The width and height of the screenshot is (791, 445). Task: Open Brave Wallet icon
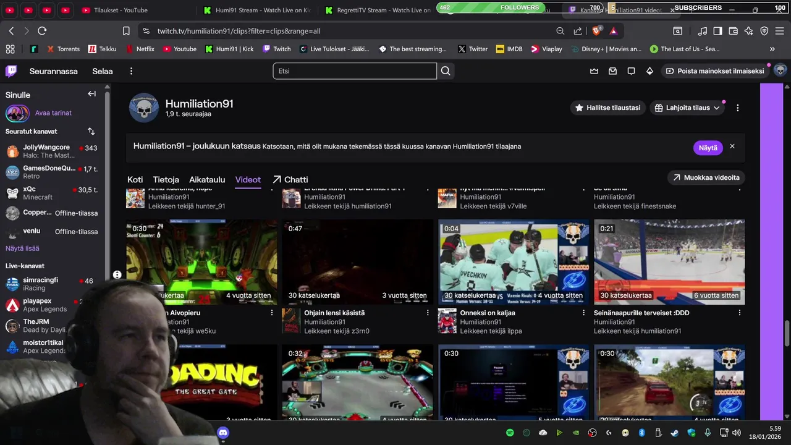pos(734,31)
